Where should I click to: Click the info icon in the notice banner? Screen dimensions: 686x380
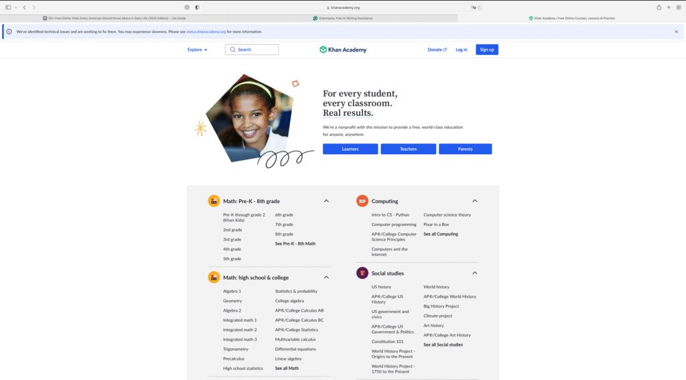click(x=9, y=31)
